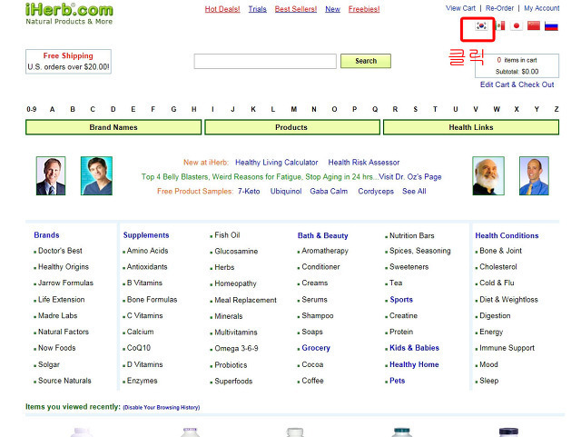The height and width of the screenshot is (437, 581).
Task: Click See All free samples
Action: 414,192
